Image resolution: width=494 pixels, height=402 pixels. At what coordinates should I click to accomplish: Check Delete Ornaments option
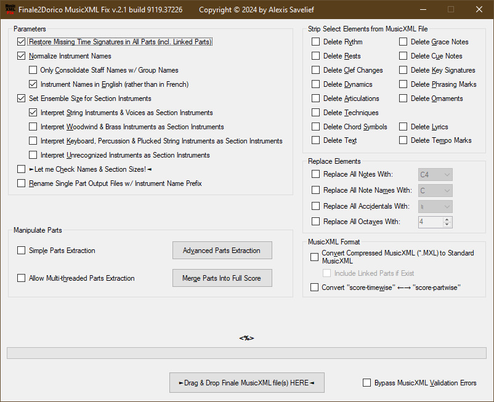click(x=403, y=98)
